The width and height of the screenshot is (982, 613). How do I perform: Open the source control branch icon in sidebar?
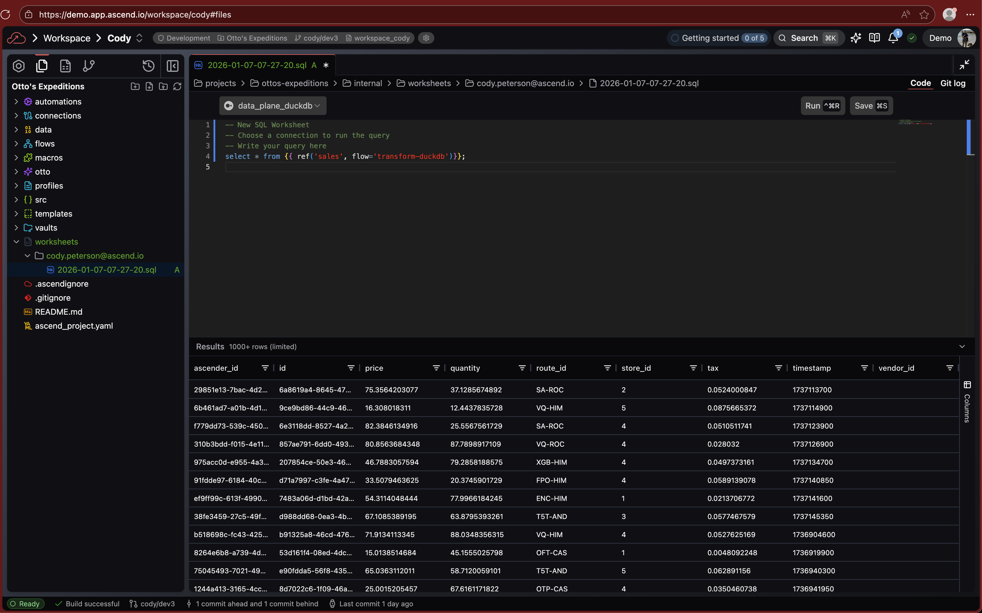coord(89,66)
